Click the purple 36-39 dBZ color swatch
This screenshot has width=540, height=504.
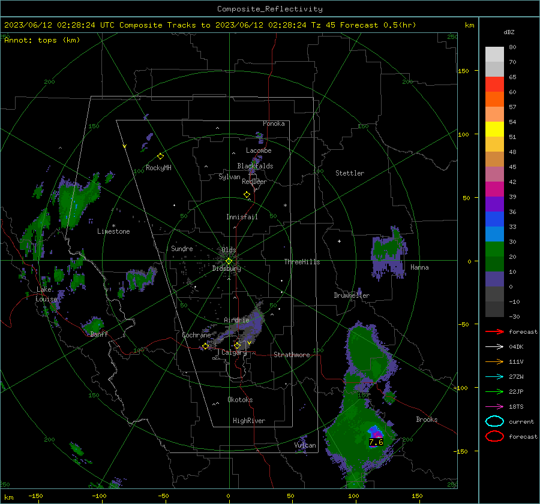coord(494,204)
